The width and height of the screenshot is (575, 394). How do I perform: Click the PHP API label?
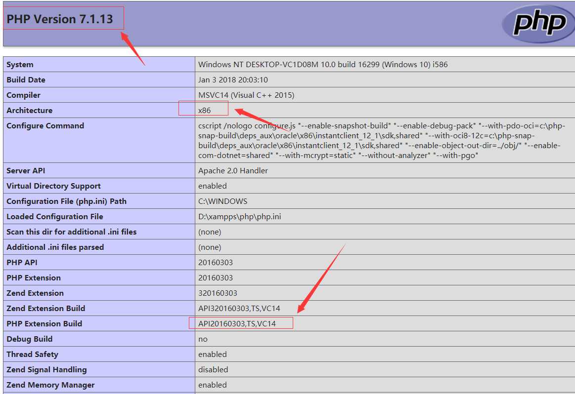click(22, 263)
